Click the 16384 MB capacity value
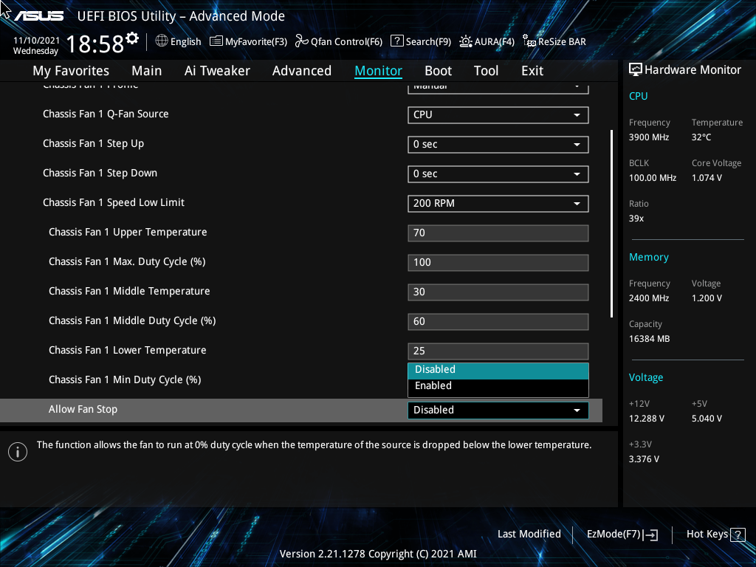The height and width of the screenshot is (567, 756). (x=649, y=339)
